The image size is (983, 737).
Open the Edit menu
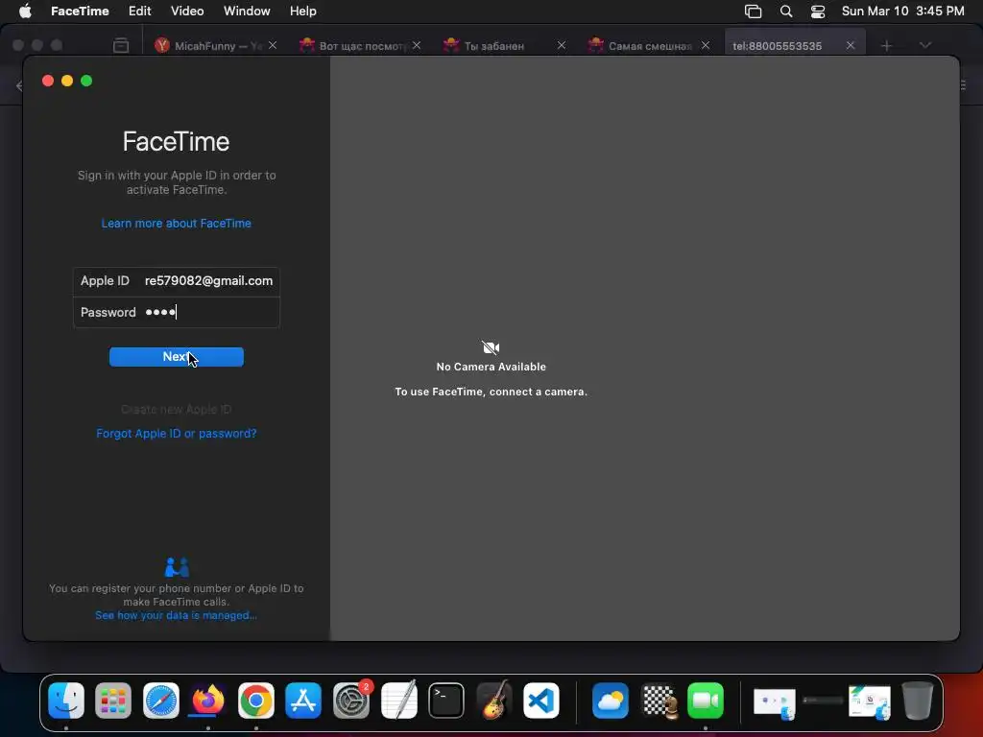139,12
